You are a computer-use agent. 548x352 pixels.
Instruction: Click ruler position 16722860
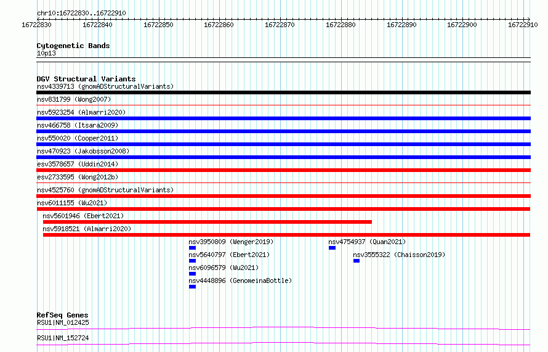click(x=219, y=25)
